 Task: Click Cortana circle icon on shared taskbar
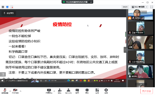[41, 81]
